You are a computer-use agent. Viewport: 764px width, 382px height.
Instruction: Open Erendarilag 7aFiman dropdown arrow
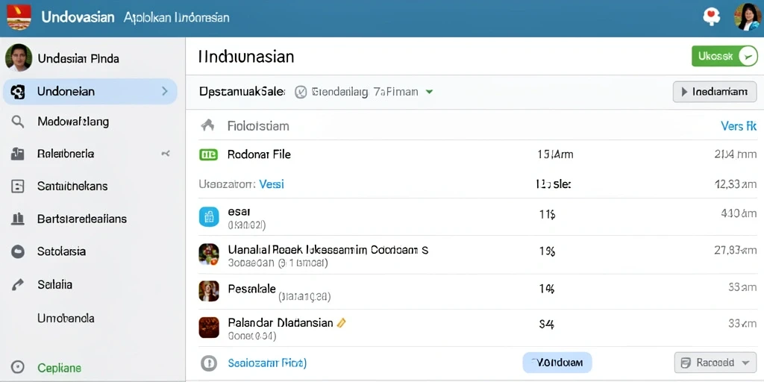click(x=429, y=92)
